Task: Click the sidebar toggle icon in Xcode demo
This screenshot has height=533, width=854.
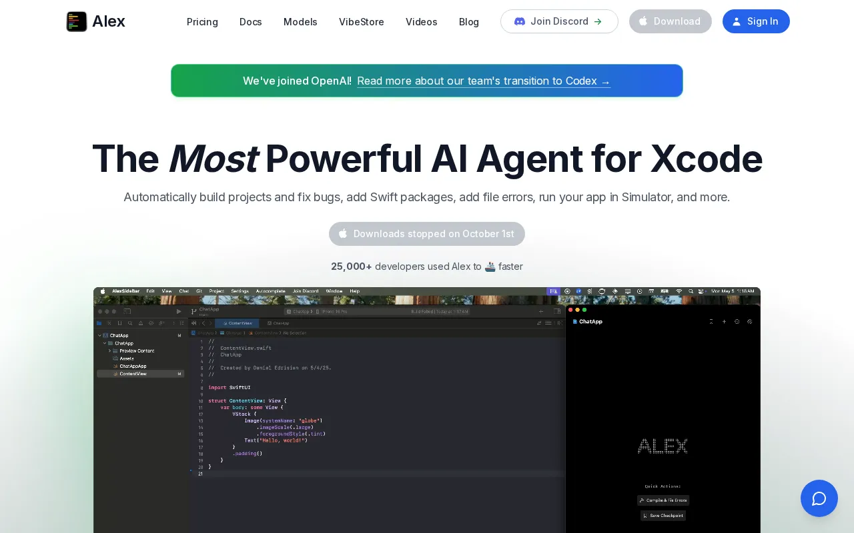Action: pos(127,311)
